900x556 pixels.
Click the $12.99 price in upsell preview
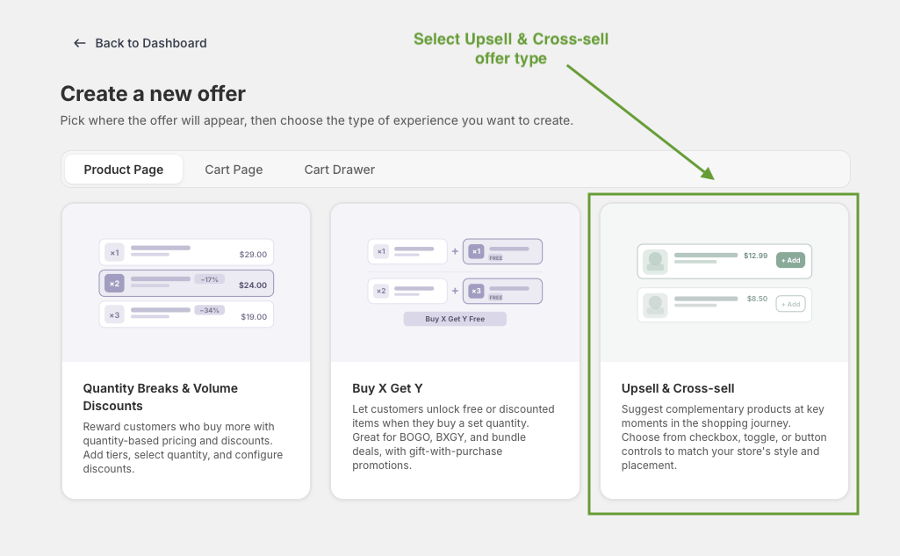pyautogui.click(x=755, y=256)
